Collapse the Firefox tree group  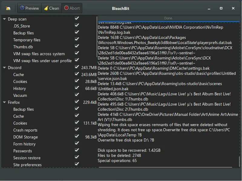pyautogui.click(x=5, y=102)
